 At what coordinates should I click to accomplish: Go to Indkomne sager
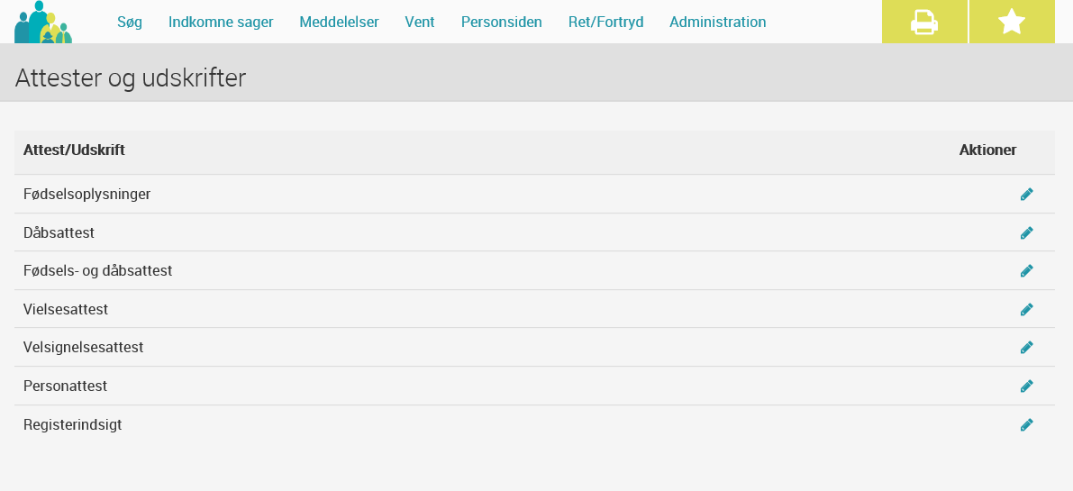click(x=221, y=22)
